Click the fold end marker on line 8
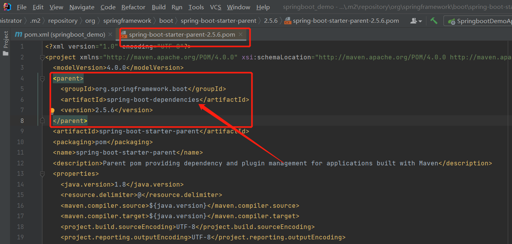The width and height of the screenshot is (512, 244). (42, 121)
